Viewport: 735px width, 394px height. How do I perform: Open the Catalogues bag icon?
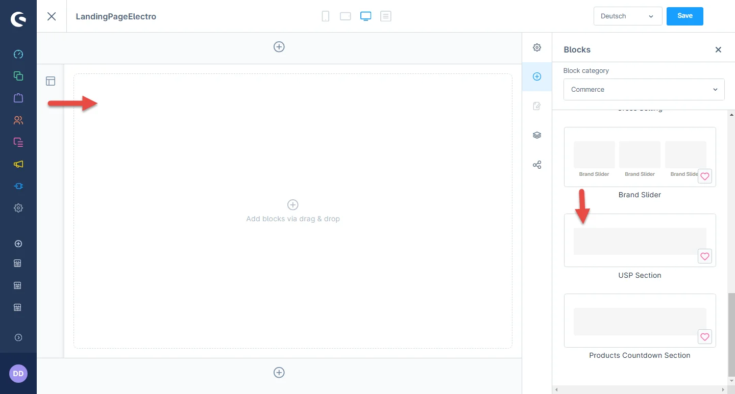[x=18, y=98]
